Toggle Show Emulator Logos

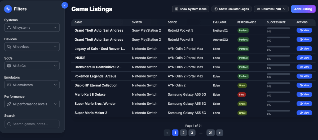231,9
